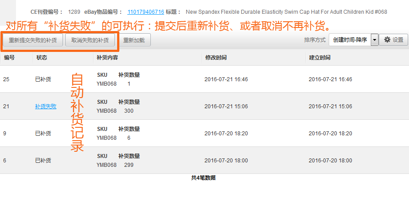The width and height of the screenshot is (409, 197).
Task: Click the 重新提交失败的补货 button
Action: pyautogui.click(x=33, y=40)
